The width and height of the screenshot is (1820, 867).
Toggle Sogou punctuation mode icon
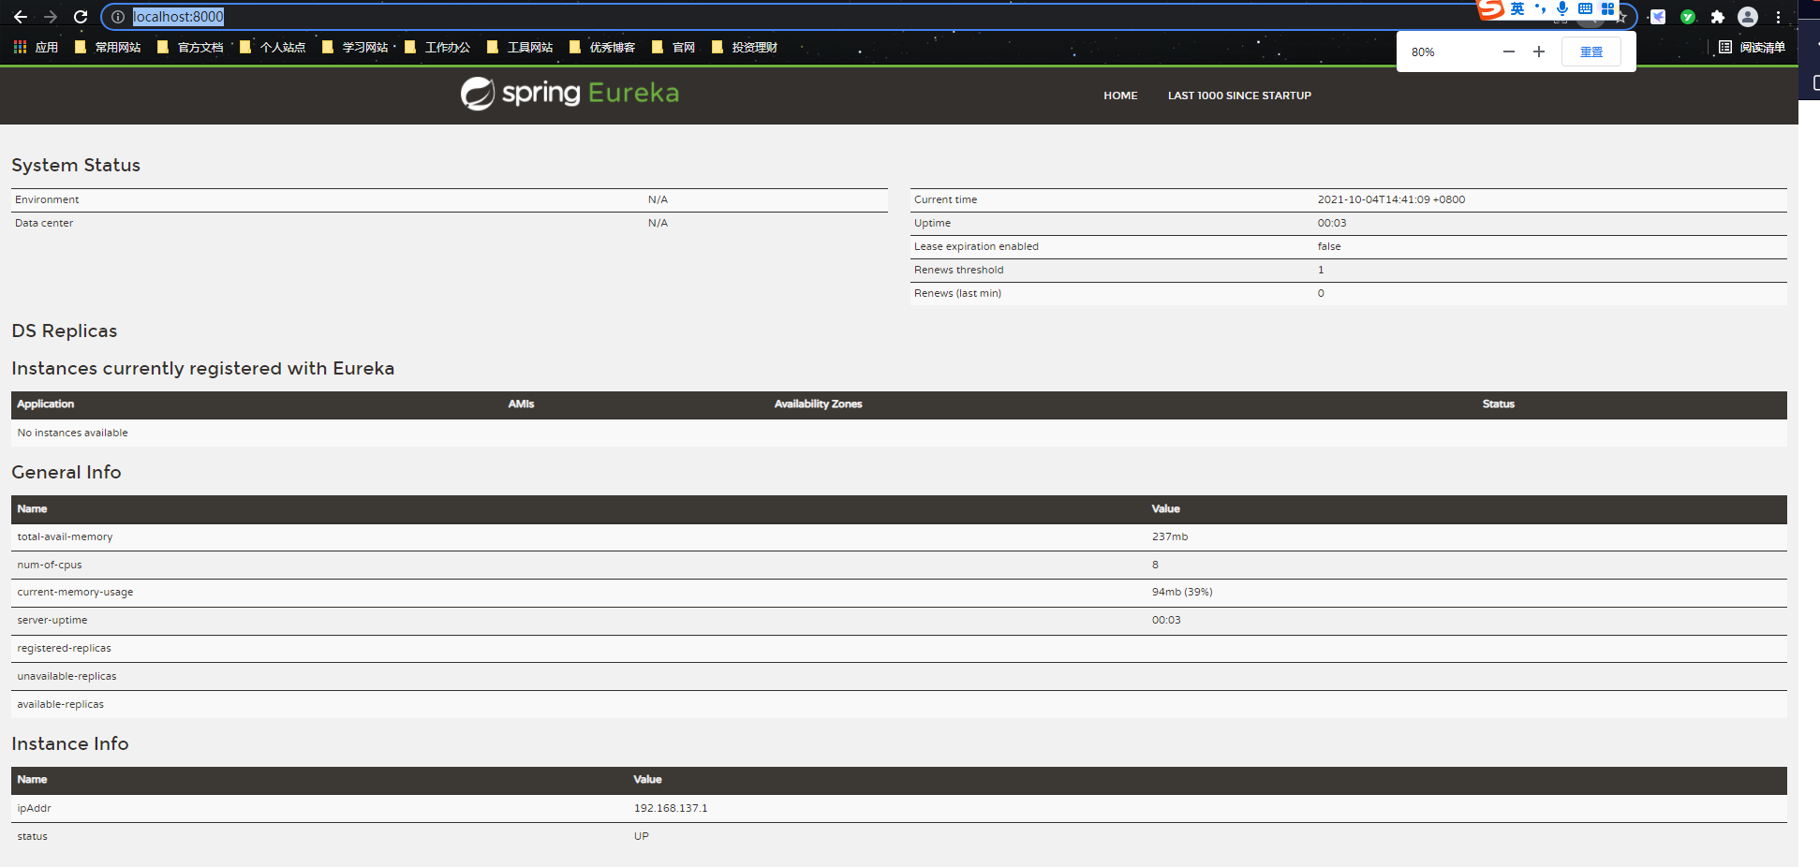pos(1540,8)
